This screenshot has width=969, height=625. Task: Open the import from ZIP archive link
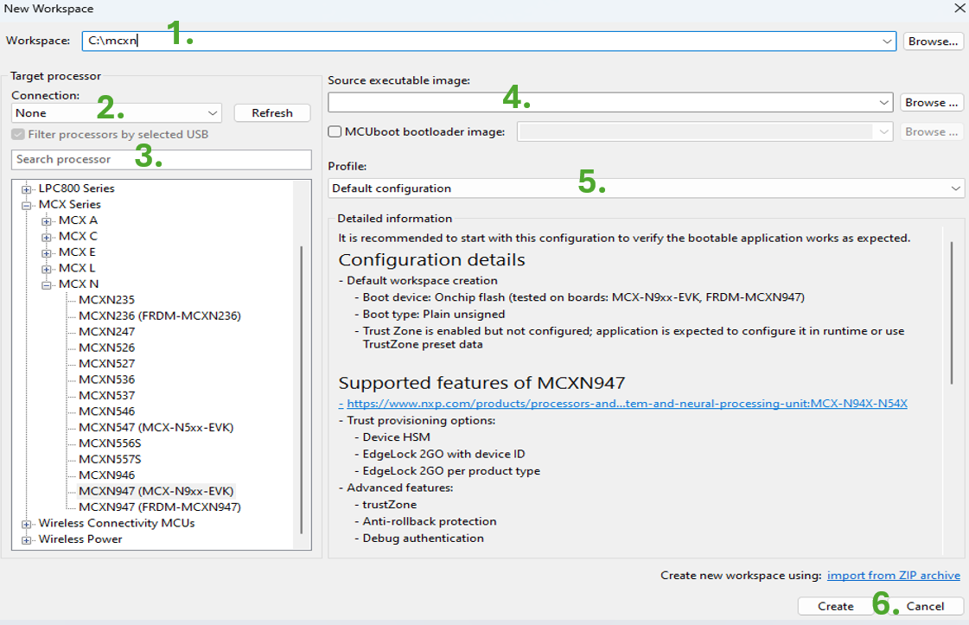tap(893, 576)
